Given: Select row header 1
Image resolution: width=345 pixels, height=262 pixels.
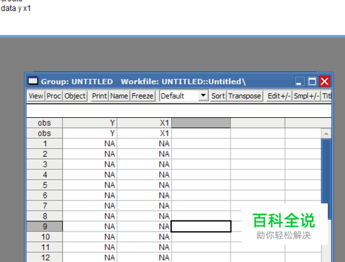Looking at the screenshot, I should tap(44, 143).
